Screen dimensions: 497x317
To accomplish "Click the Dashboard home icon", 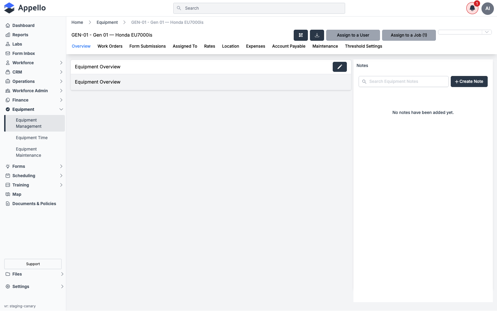I will [8, 26].
